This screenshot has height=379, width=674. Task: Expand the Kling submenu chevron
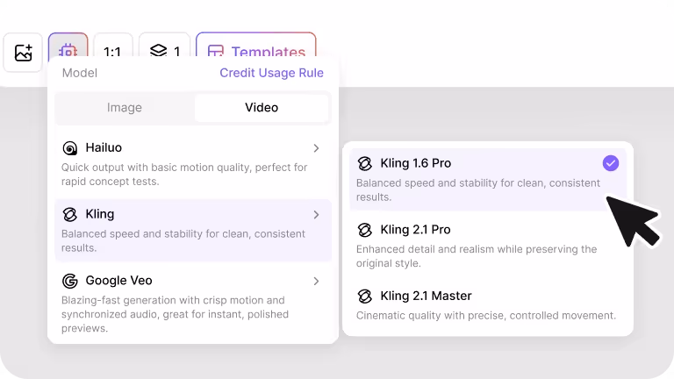click(316, 215)
